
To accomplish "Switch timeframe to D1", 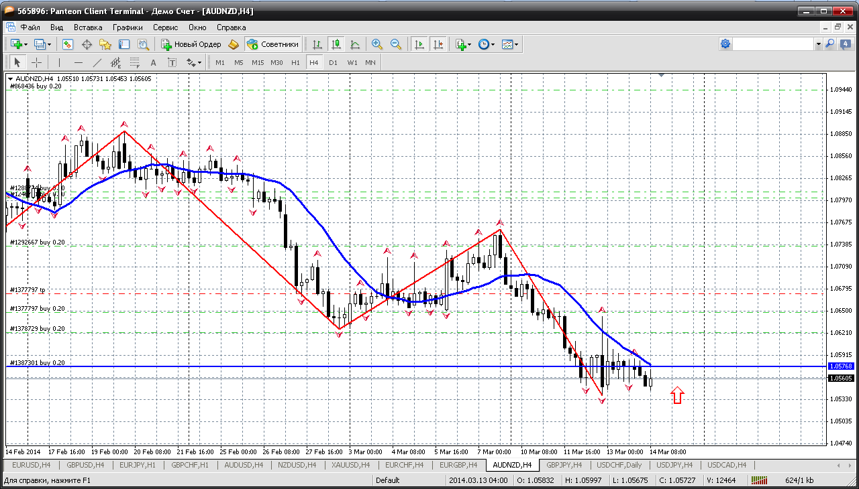I will 333,62.
